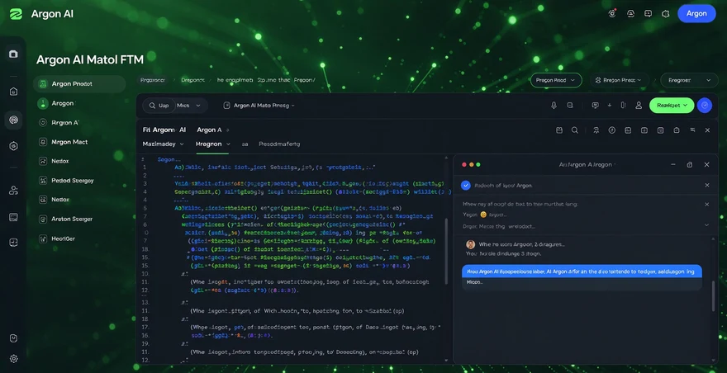Open the Argon AI Mato Pnectg dropdown
This screenshot has width=727, height=373.
[259, 105]
